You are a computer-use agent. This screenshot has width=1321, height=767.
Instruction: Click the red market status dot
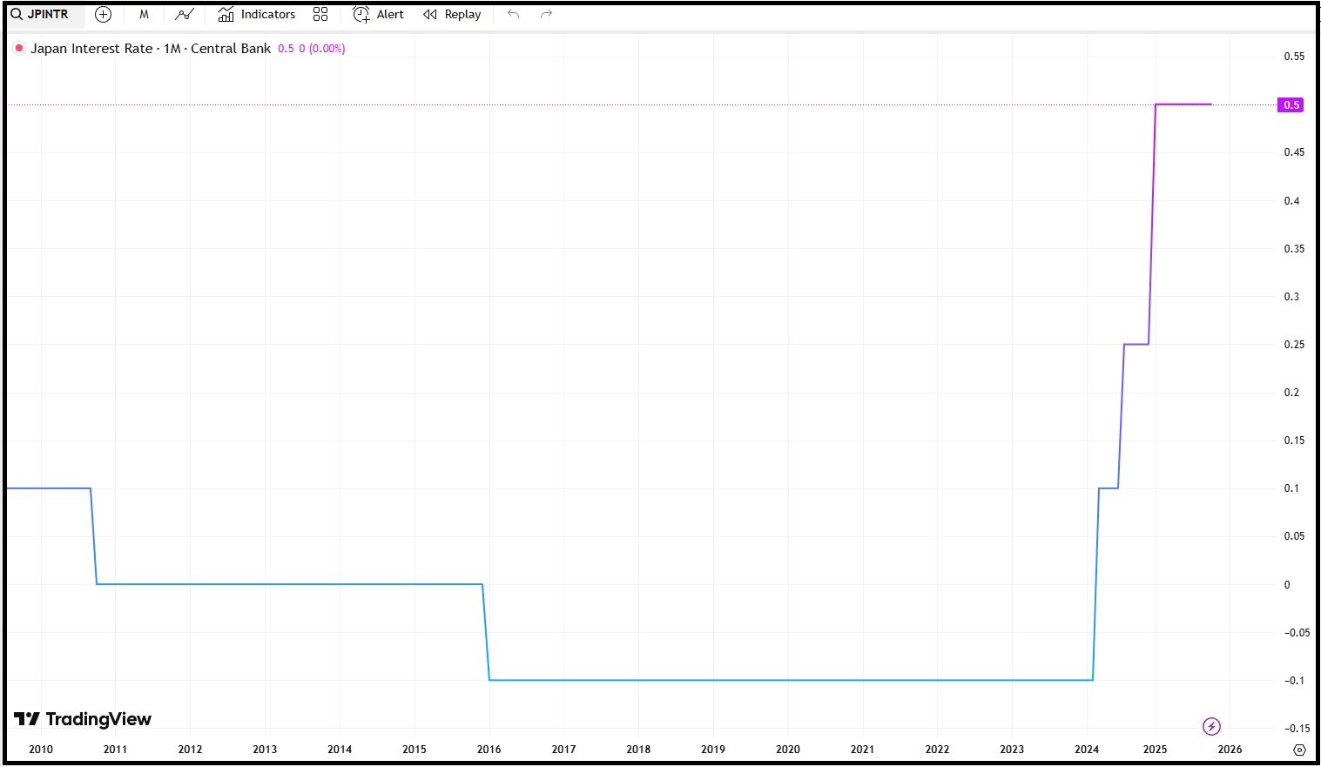point(19,48)
